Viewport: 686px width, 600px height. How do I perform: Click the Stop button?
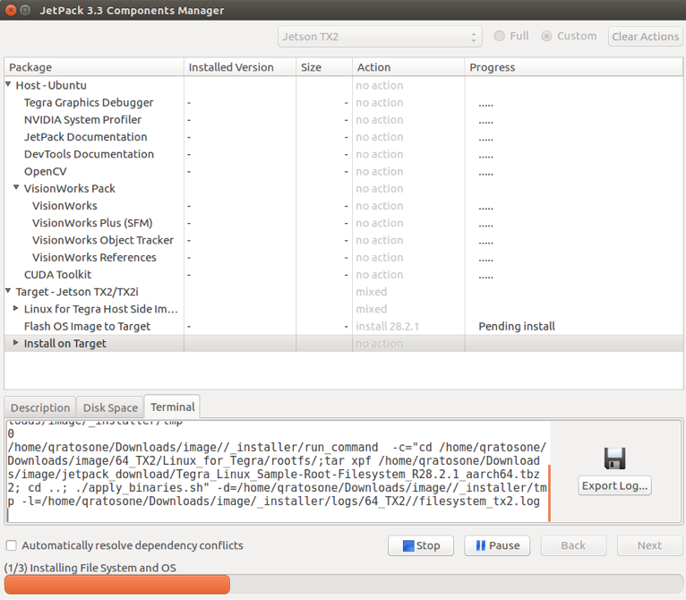(421, 545)
